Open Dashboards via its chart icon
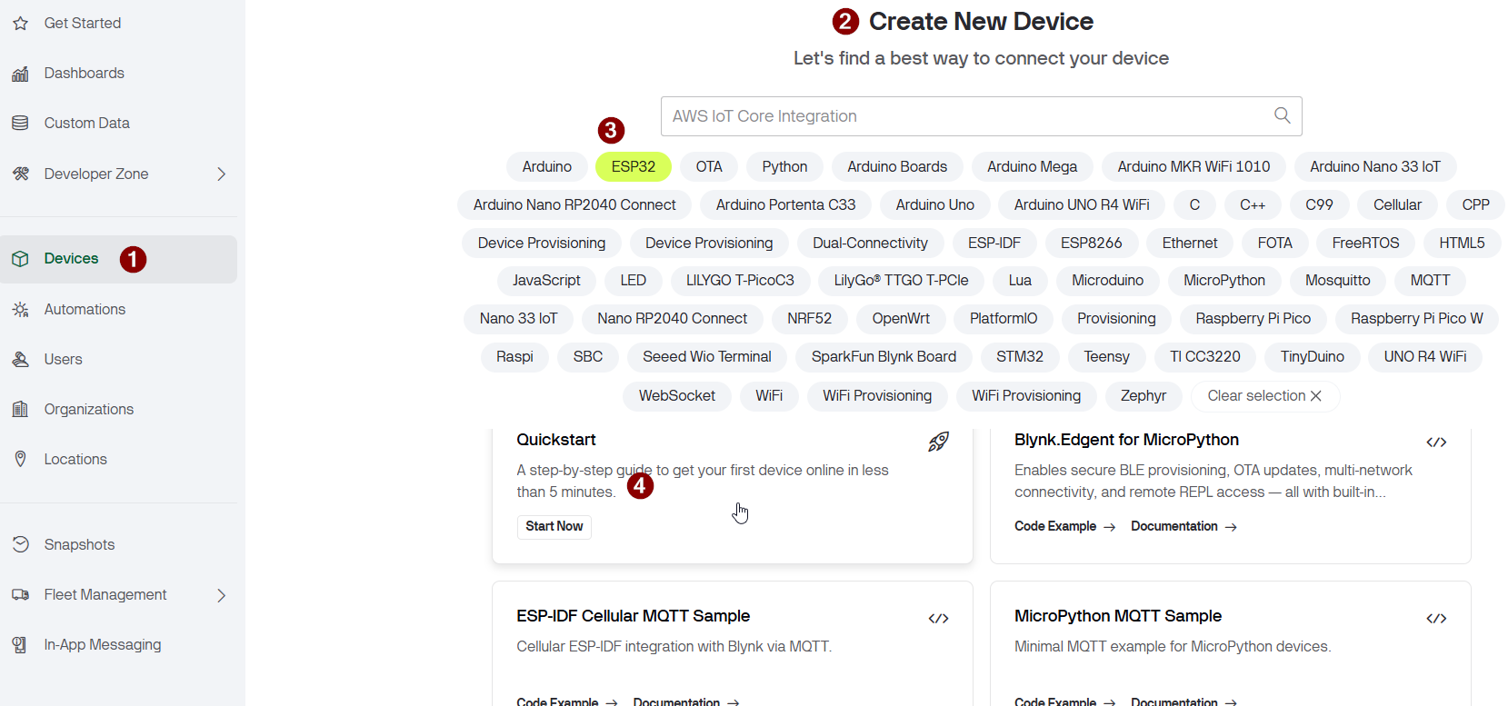Viewport: 1508px width, 706px height. 20,74
